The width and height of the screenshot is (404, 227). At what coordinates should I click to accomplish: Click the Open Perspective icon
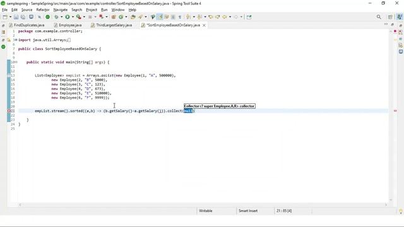(x=390, y=17)
